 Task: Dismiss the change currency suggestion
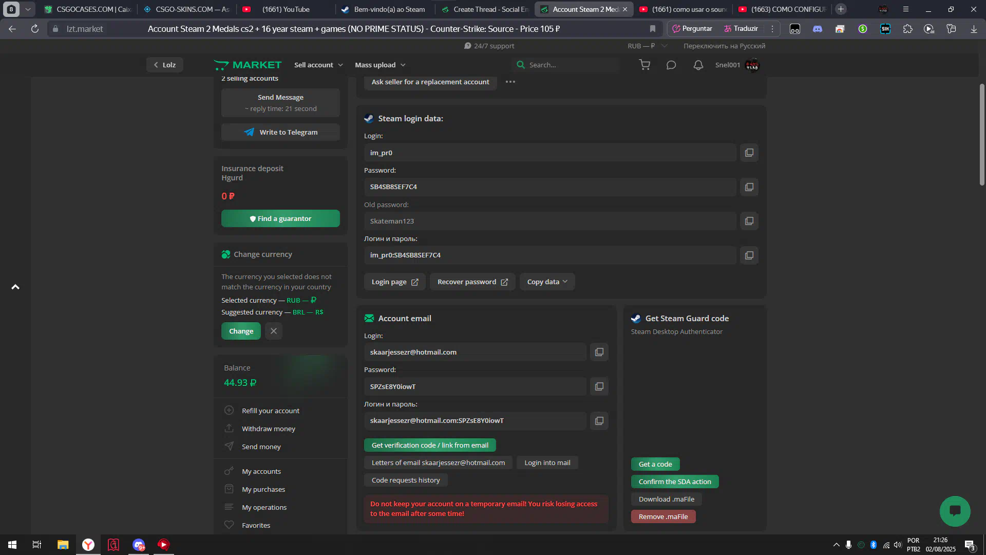click(274, 331)
